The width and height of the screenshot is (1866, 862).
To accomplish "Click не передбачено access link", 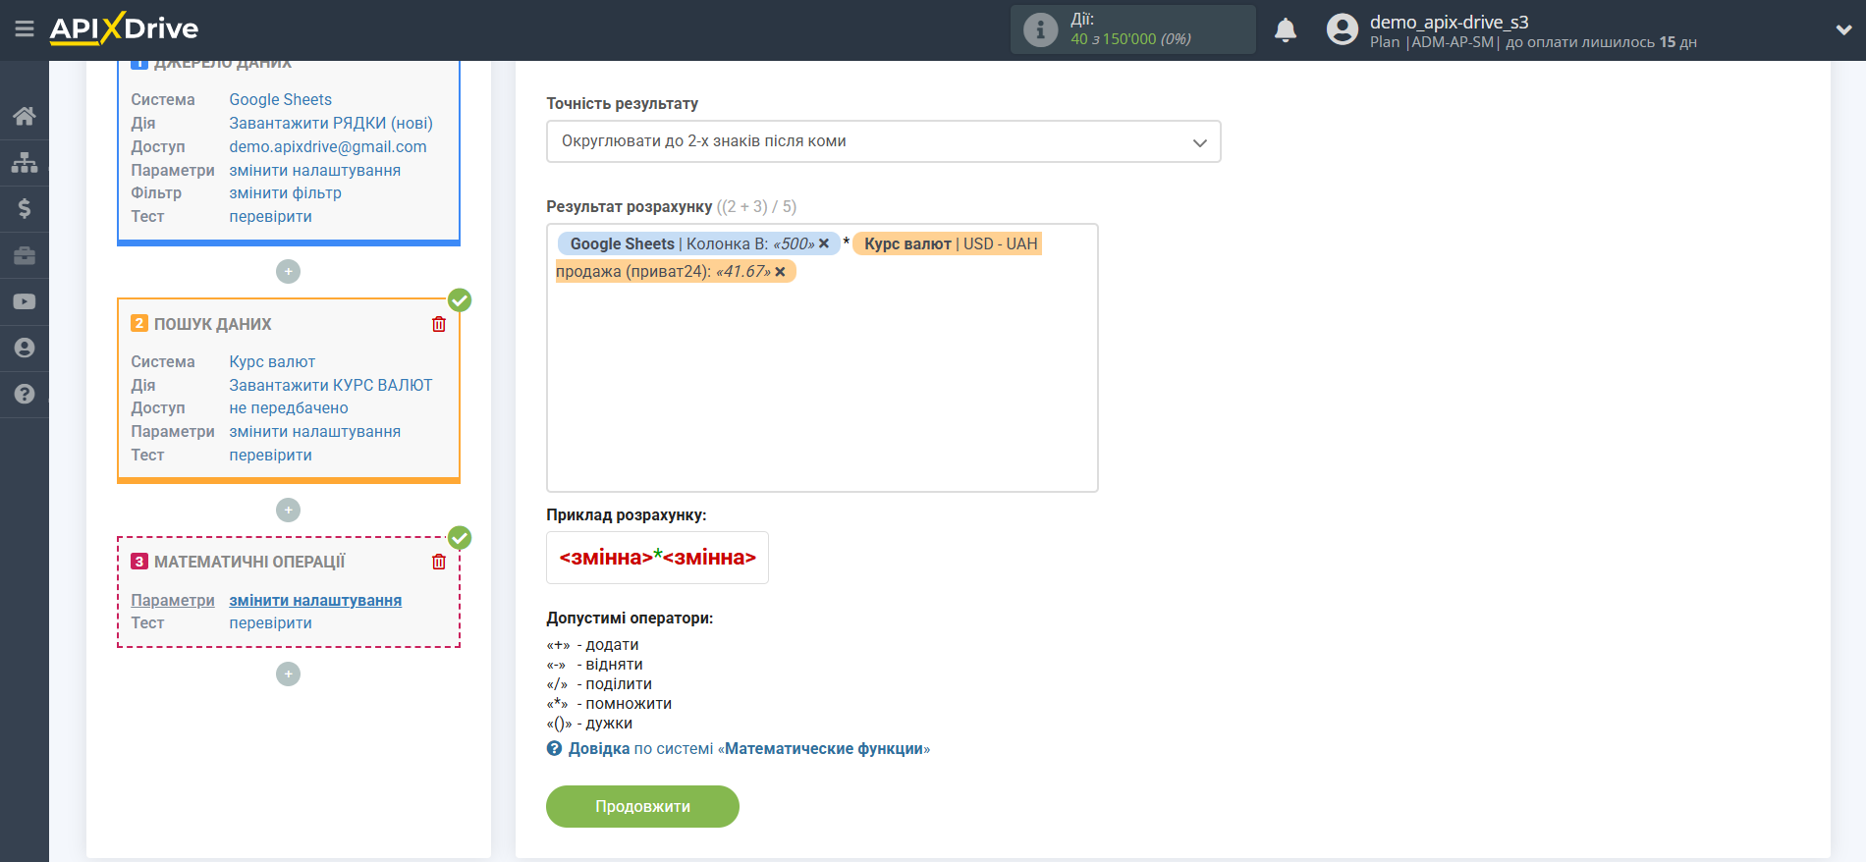I will (289, 407).
